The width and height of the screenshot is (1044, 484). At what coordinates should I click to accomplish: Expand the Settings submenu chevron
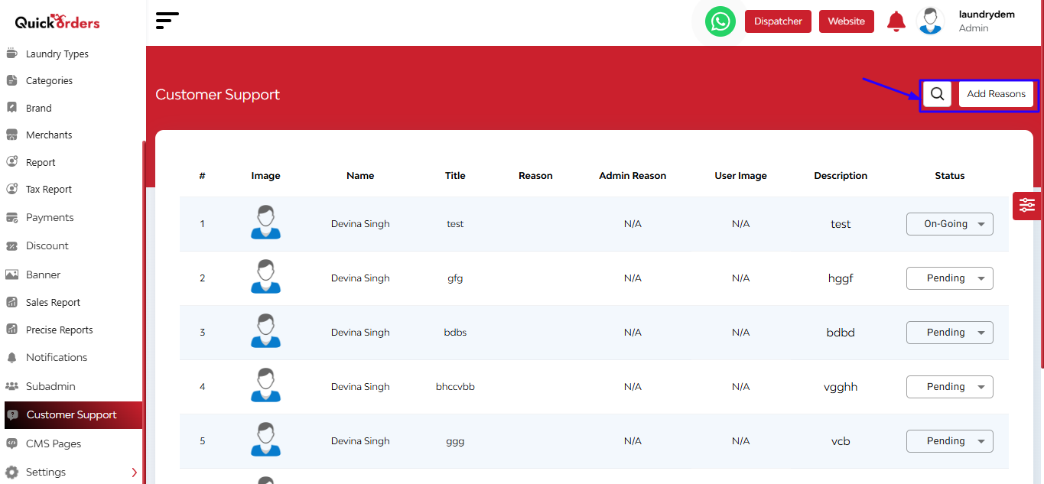click(135, 473)
